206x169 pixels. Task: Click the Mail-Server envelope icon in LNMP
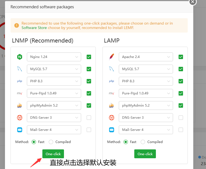click(20, 130)
